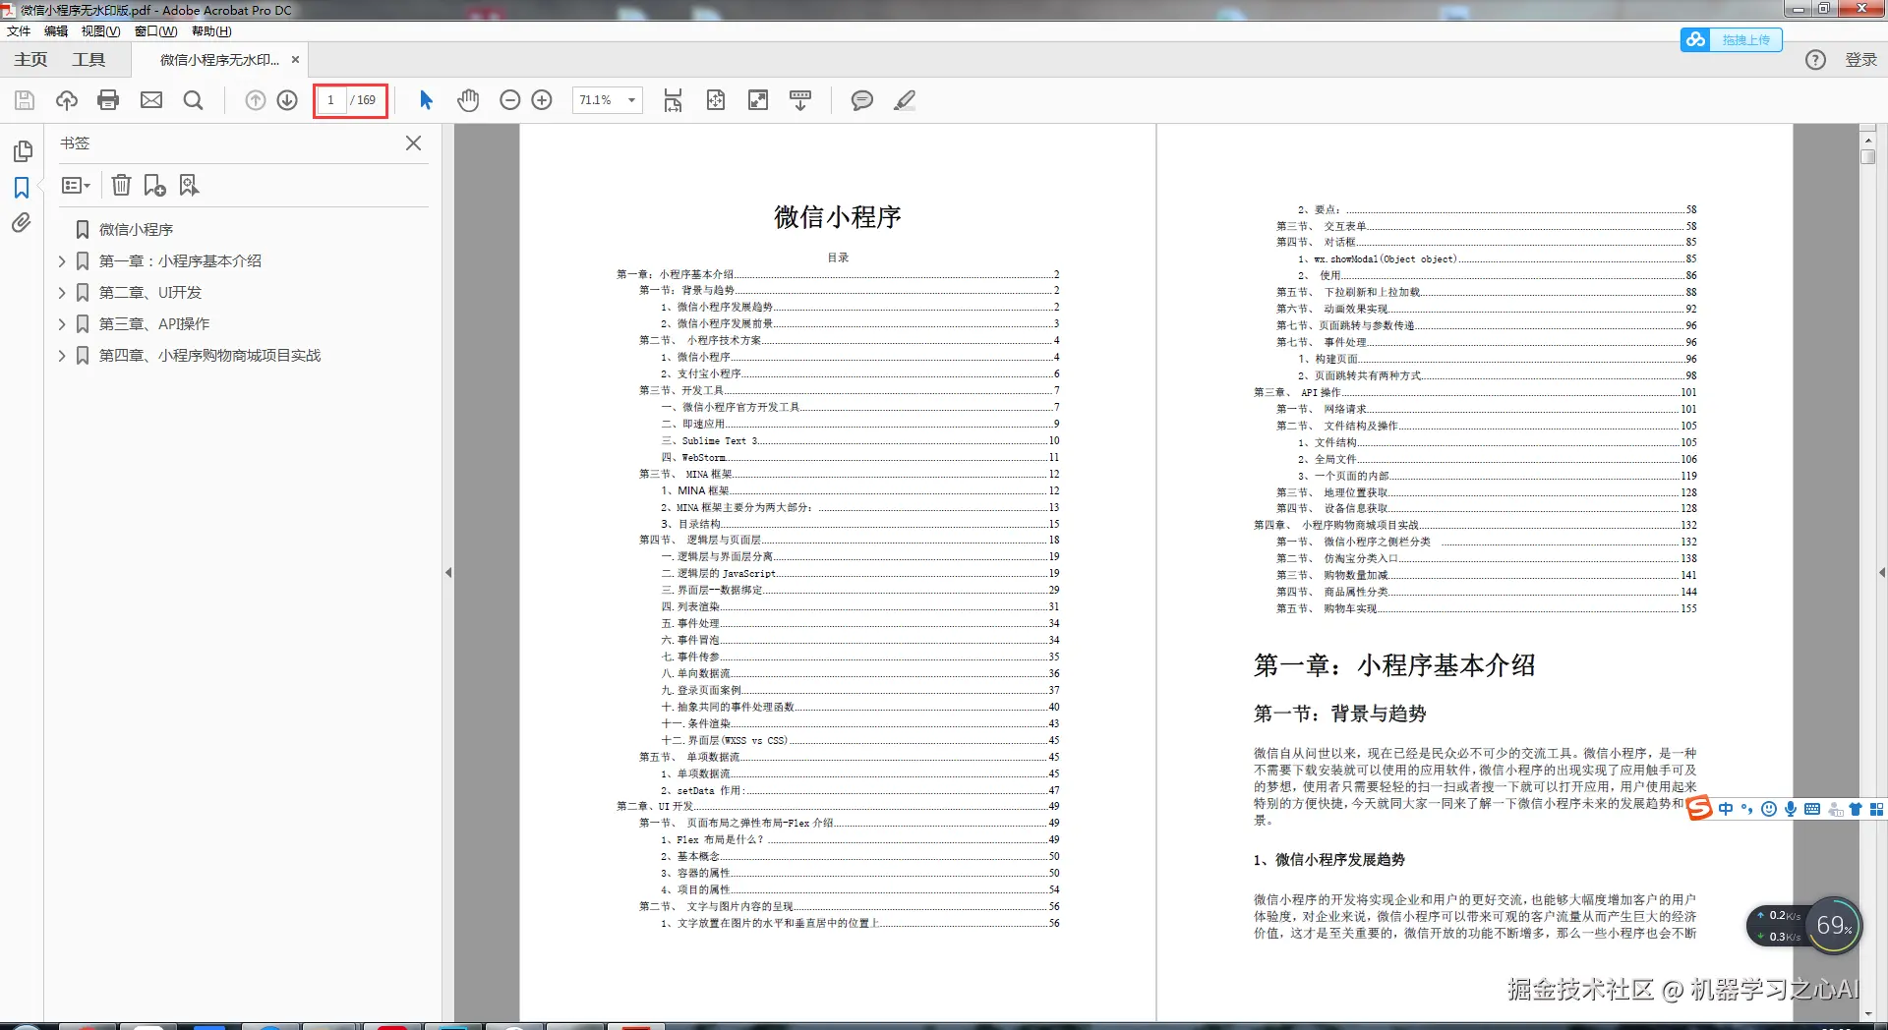Open page thumbnails panel icon
Image resolution: width=1888 pixels, height=1030 pixels.
point(23,151)
